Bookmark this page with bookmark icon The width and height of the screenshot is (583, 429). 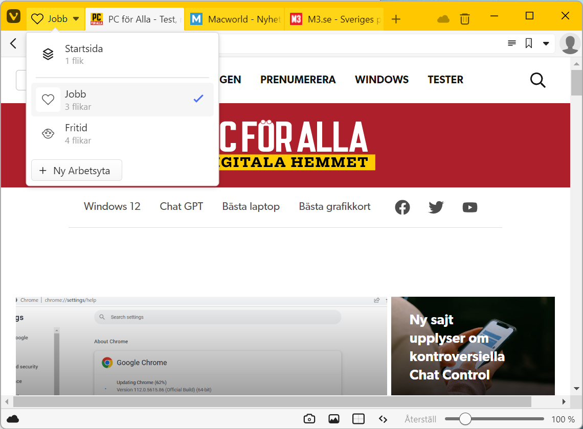coord(529,43)
